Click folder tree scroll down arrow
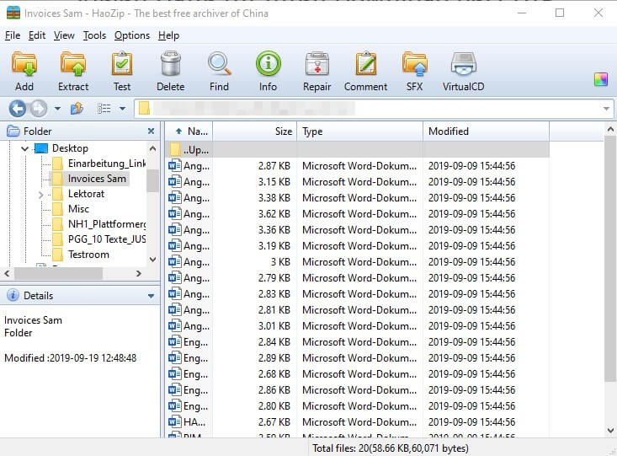This screenshot has width=617, height=456. (152, 260)
